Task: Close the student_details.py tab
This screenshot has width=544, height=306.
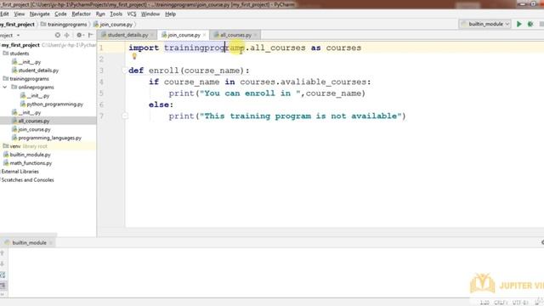Action: pos(152,35)
